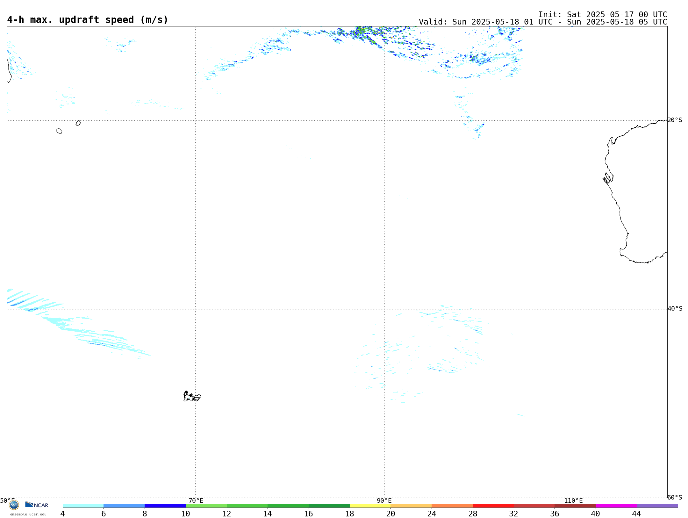Click the light cyan 4-6 color swatch
Viewport: 688px width, 518px height.
(83, 506)
